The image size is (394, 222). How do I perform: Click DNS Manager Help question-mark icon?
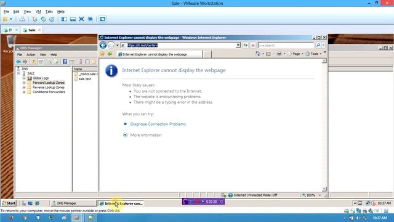point(65,62)
